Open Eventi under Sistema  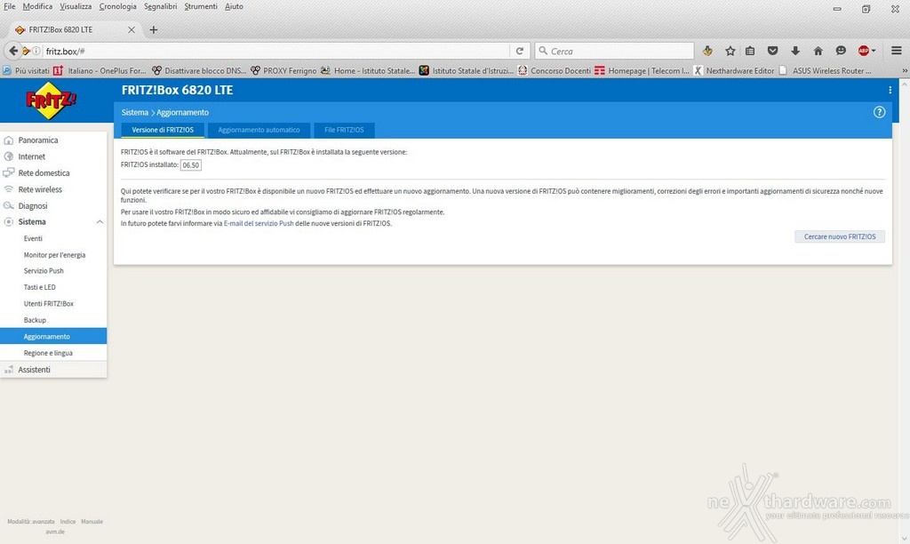coord(33,238)
